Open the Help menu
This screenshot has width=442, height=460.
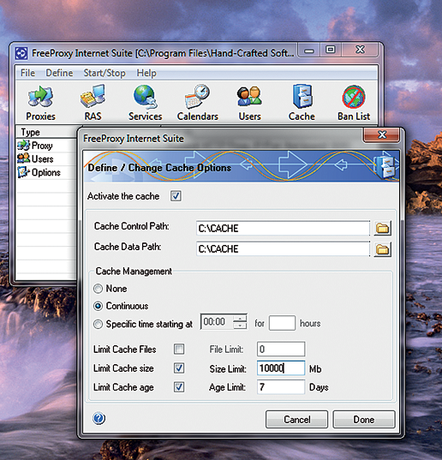(146, 73)
